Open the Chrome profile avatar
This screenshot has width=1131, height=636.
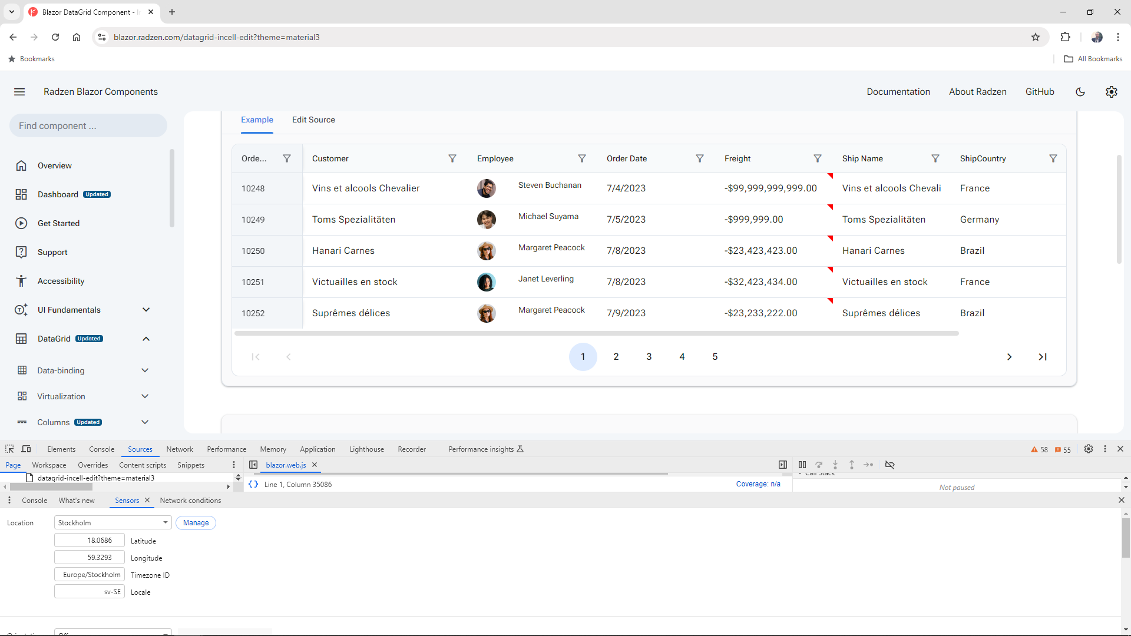point(1097,37)
